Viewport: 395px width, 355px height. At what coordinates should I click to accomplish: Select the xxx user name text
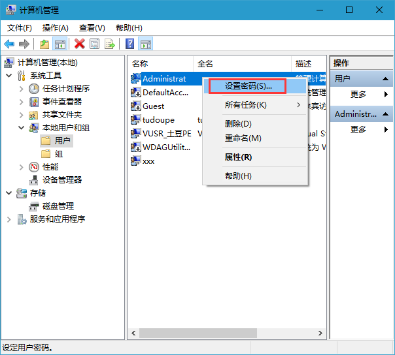click(x=148, y=161)
